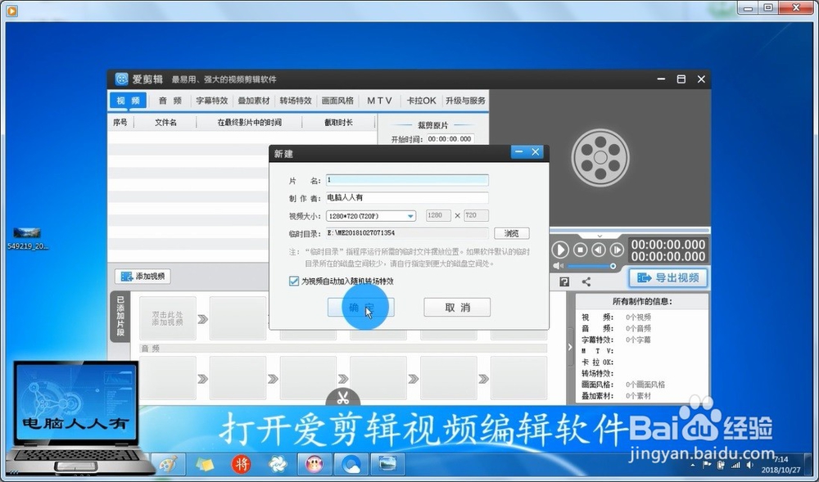The width and height of the screenshot is (819, 482).
Task: Minimize the 新建 dialog
Action: coord(518,151)
